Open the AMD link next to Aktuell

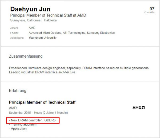point(32,28)
